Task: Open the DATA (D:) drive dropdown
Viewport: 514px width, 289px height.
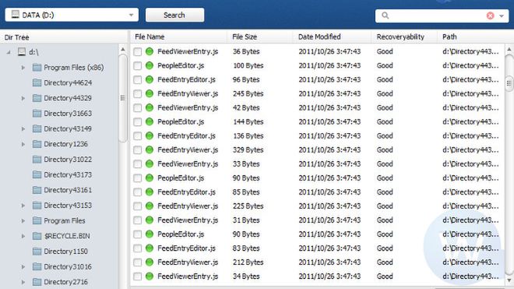Action: (131, 15)
